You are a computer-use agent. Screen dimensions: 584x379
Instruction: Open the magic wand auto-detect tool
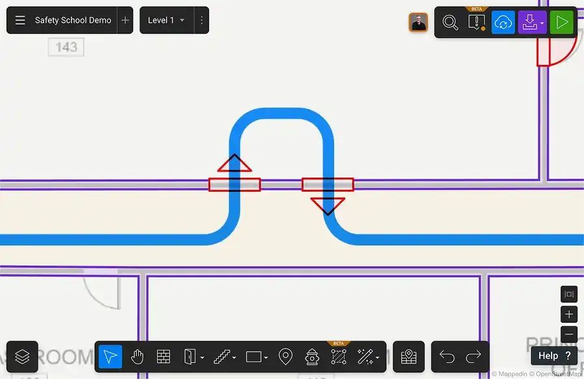[365, 356]
